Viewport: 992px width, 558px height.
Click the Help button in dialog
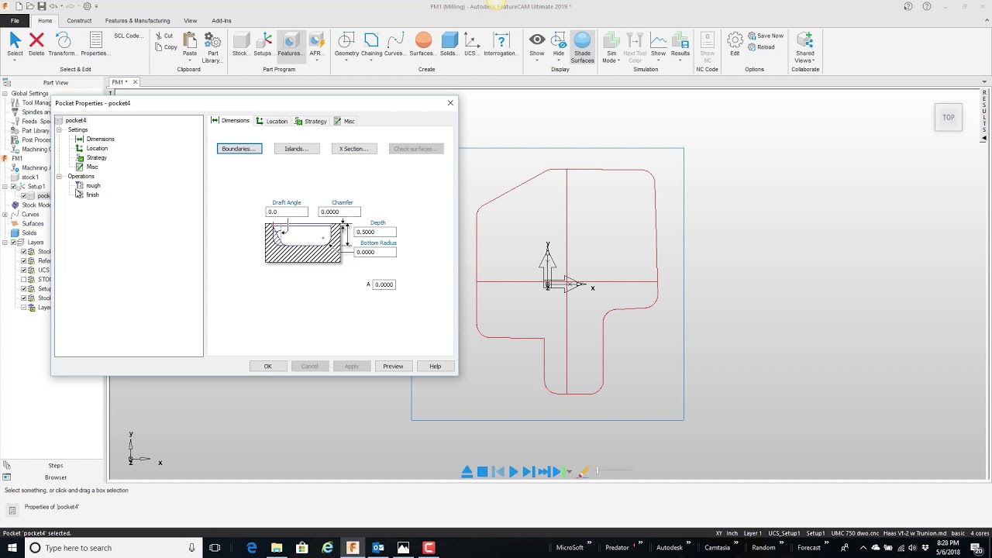[x=435, y=367]
